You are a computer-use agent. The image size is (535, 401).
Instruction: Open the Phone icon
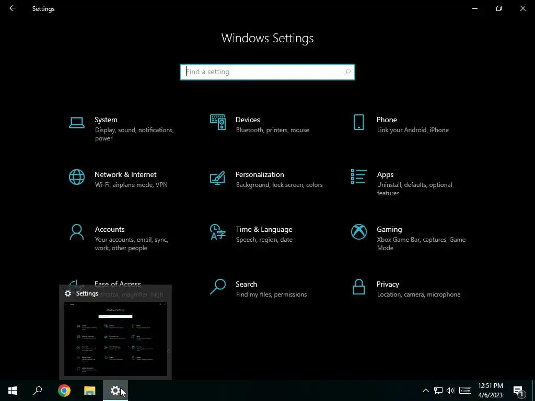359,122
